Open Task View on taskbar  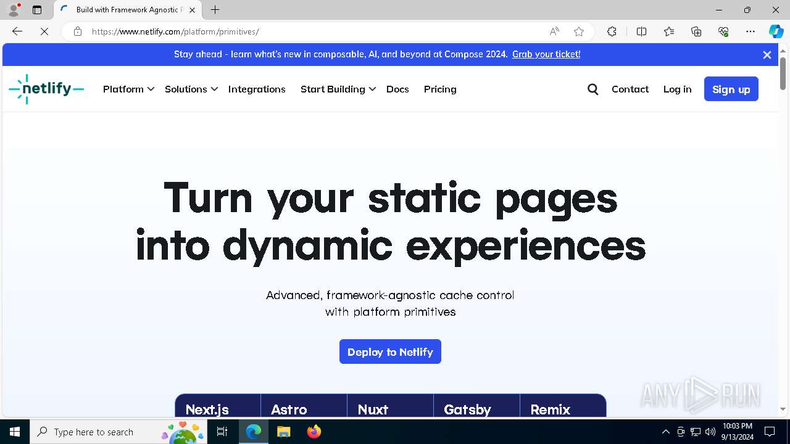(x=223, y=432)
